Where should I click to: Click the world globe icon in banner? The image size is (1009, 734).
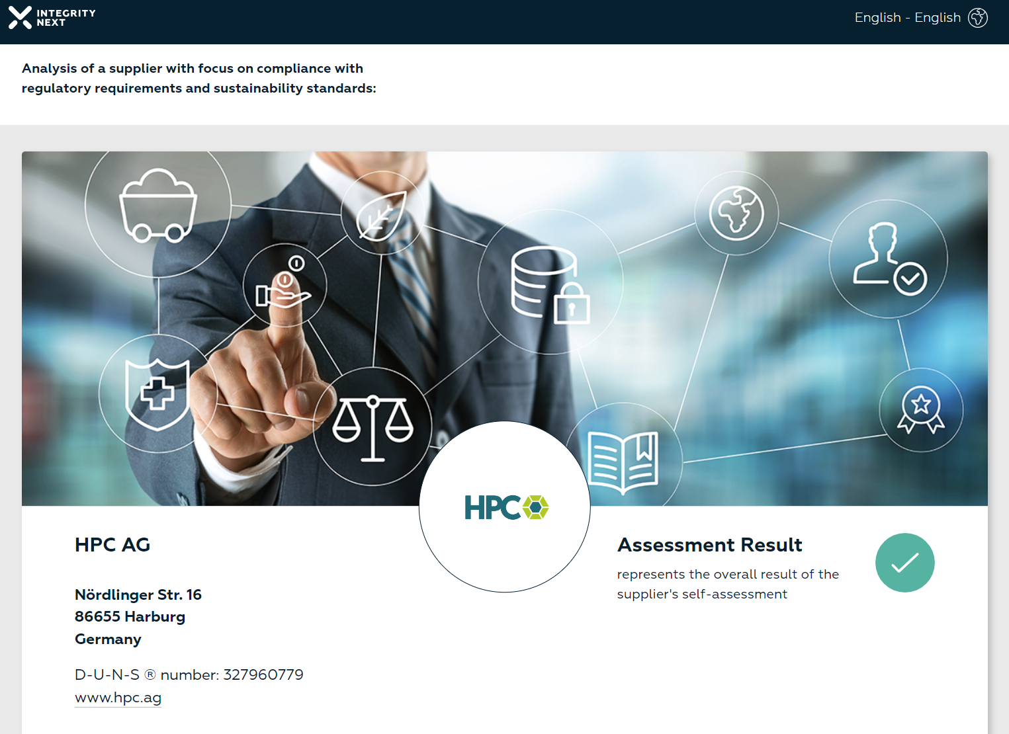[736, 214]
